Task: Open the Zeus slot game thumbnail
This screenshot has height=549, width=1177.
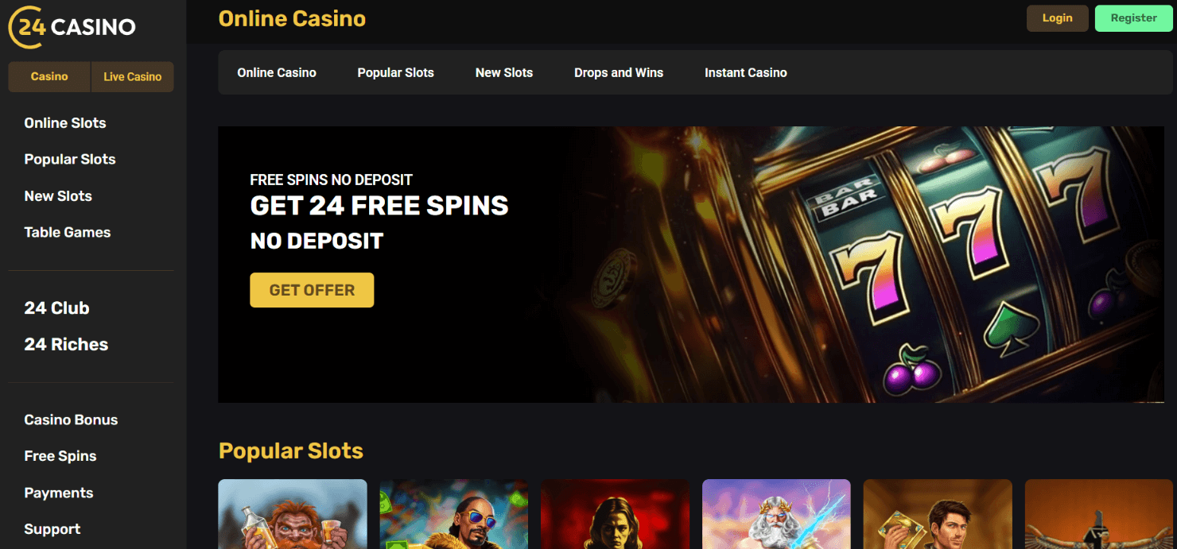Action: pyautogui.click(x=777, y=514)
